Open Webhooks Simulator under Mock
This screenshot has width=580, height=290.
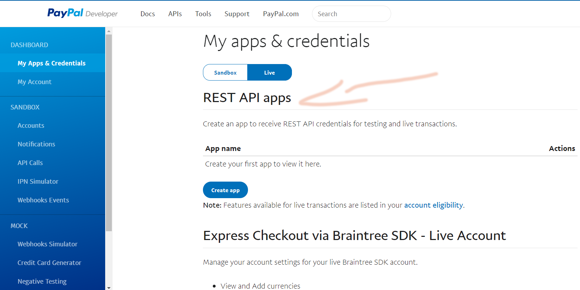[47, 244]
